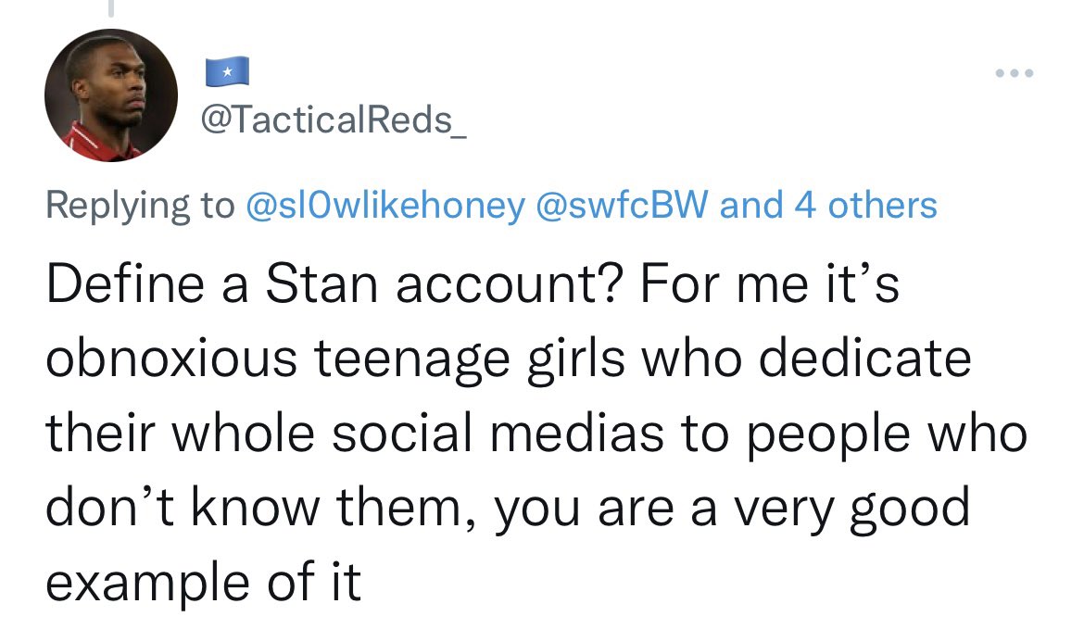Click the white star inside the flag emoji
1084x629 pixels.
coord(227,71)
